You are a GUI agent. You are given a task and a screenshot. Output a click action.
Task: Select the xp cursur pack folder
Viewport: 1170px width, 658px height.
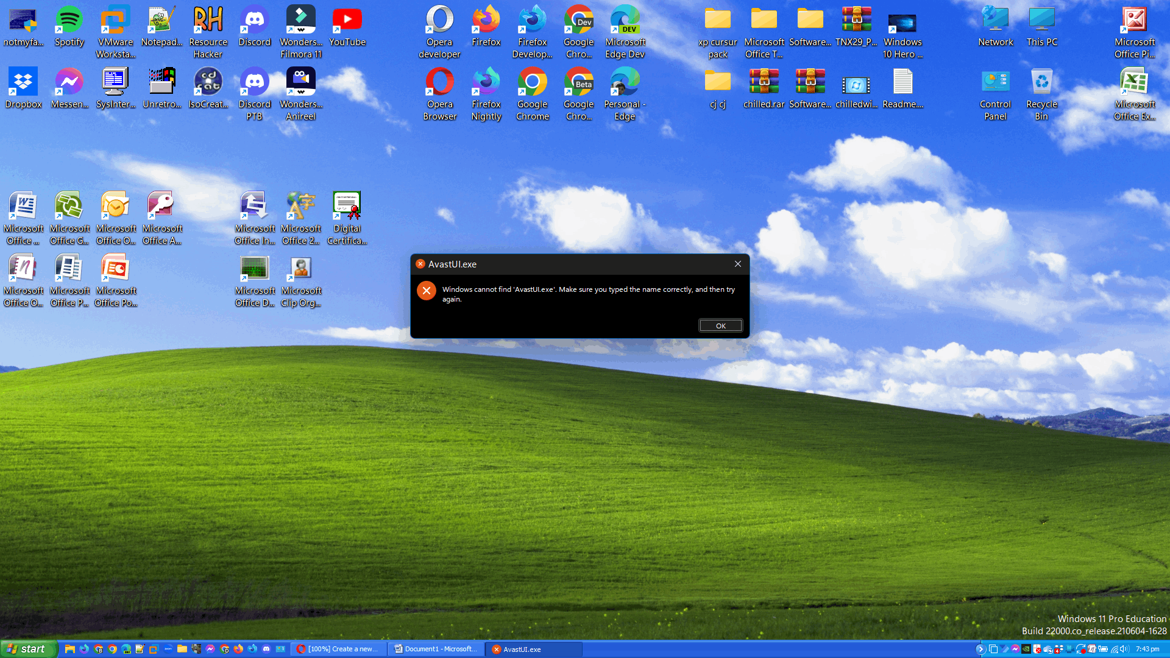718,32
